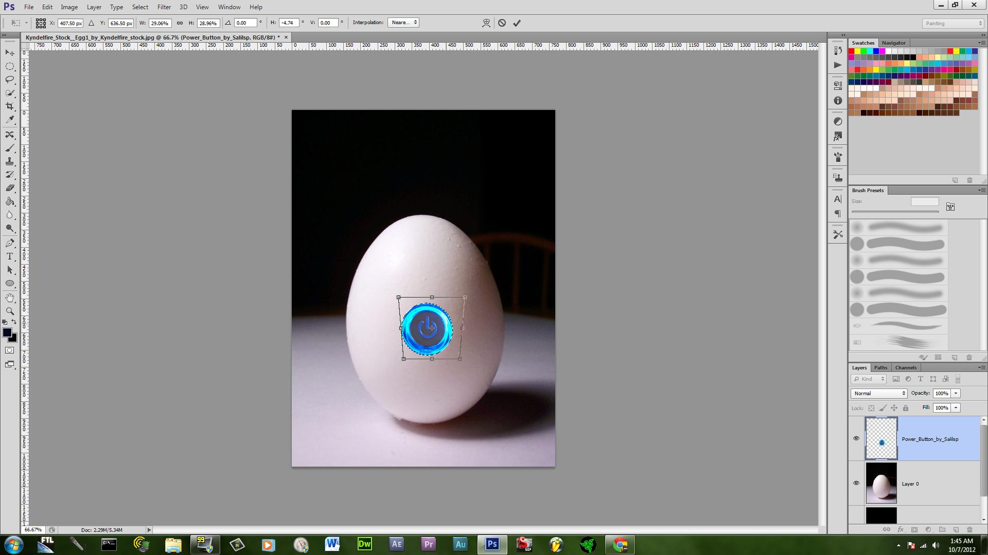Adjust the brush size slider
Screen dimensions: 988x555
tap(895, 211)
